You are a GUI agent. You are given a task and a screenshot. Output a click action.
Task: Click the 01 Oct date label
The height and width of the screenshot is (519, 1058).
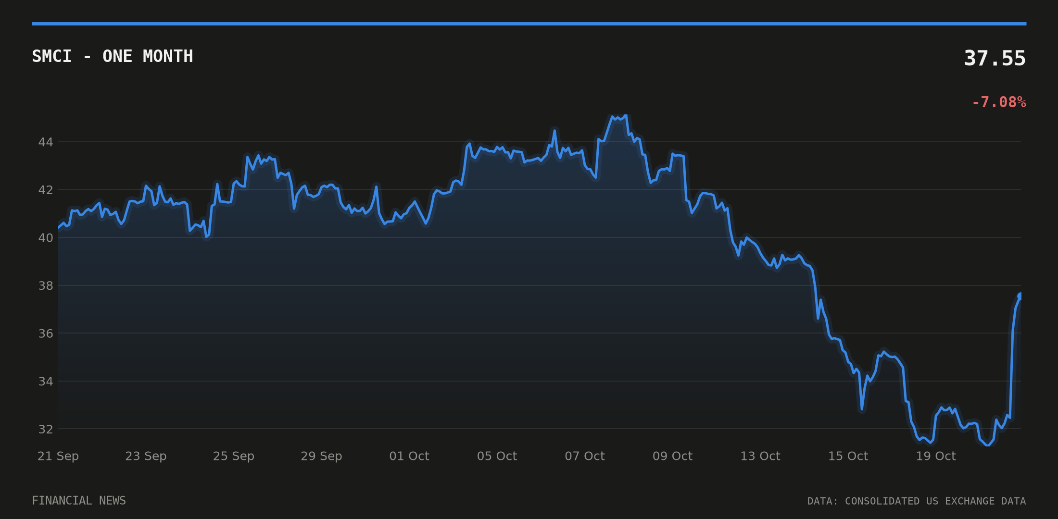pos(409,456)
